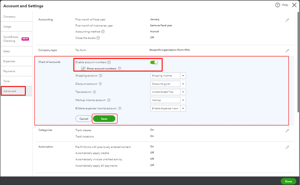Click the Help link text

[x=285, y=5]
